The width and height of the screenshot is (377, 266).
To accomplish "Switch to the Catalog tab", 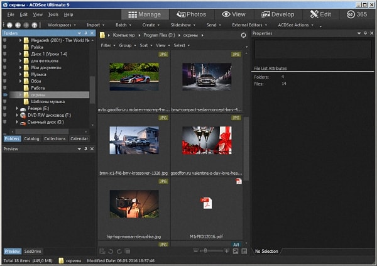I will click(x=31, y=138).
